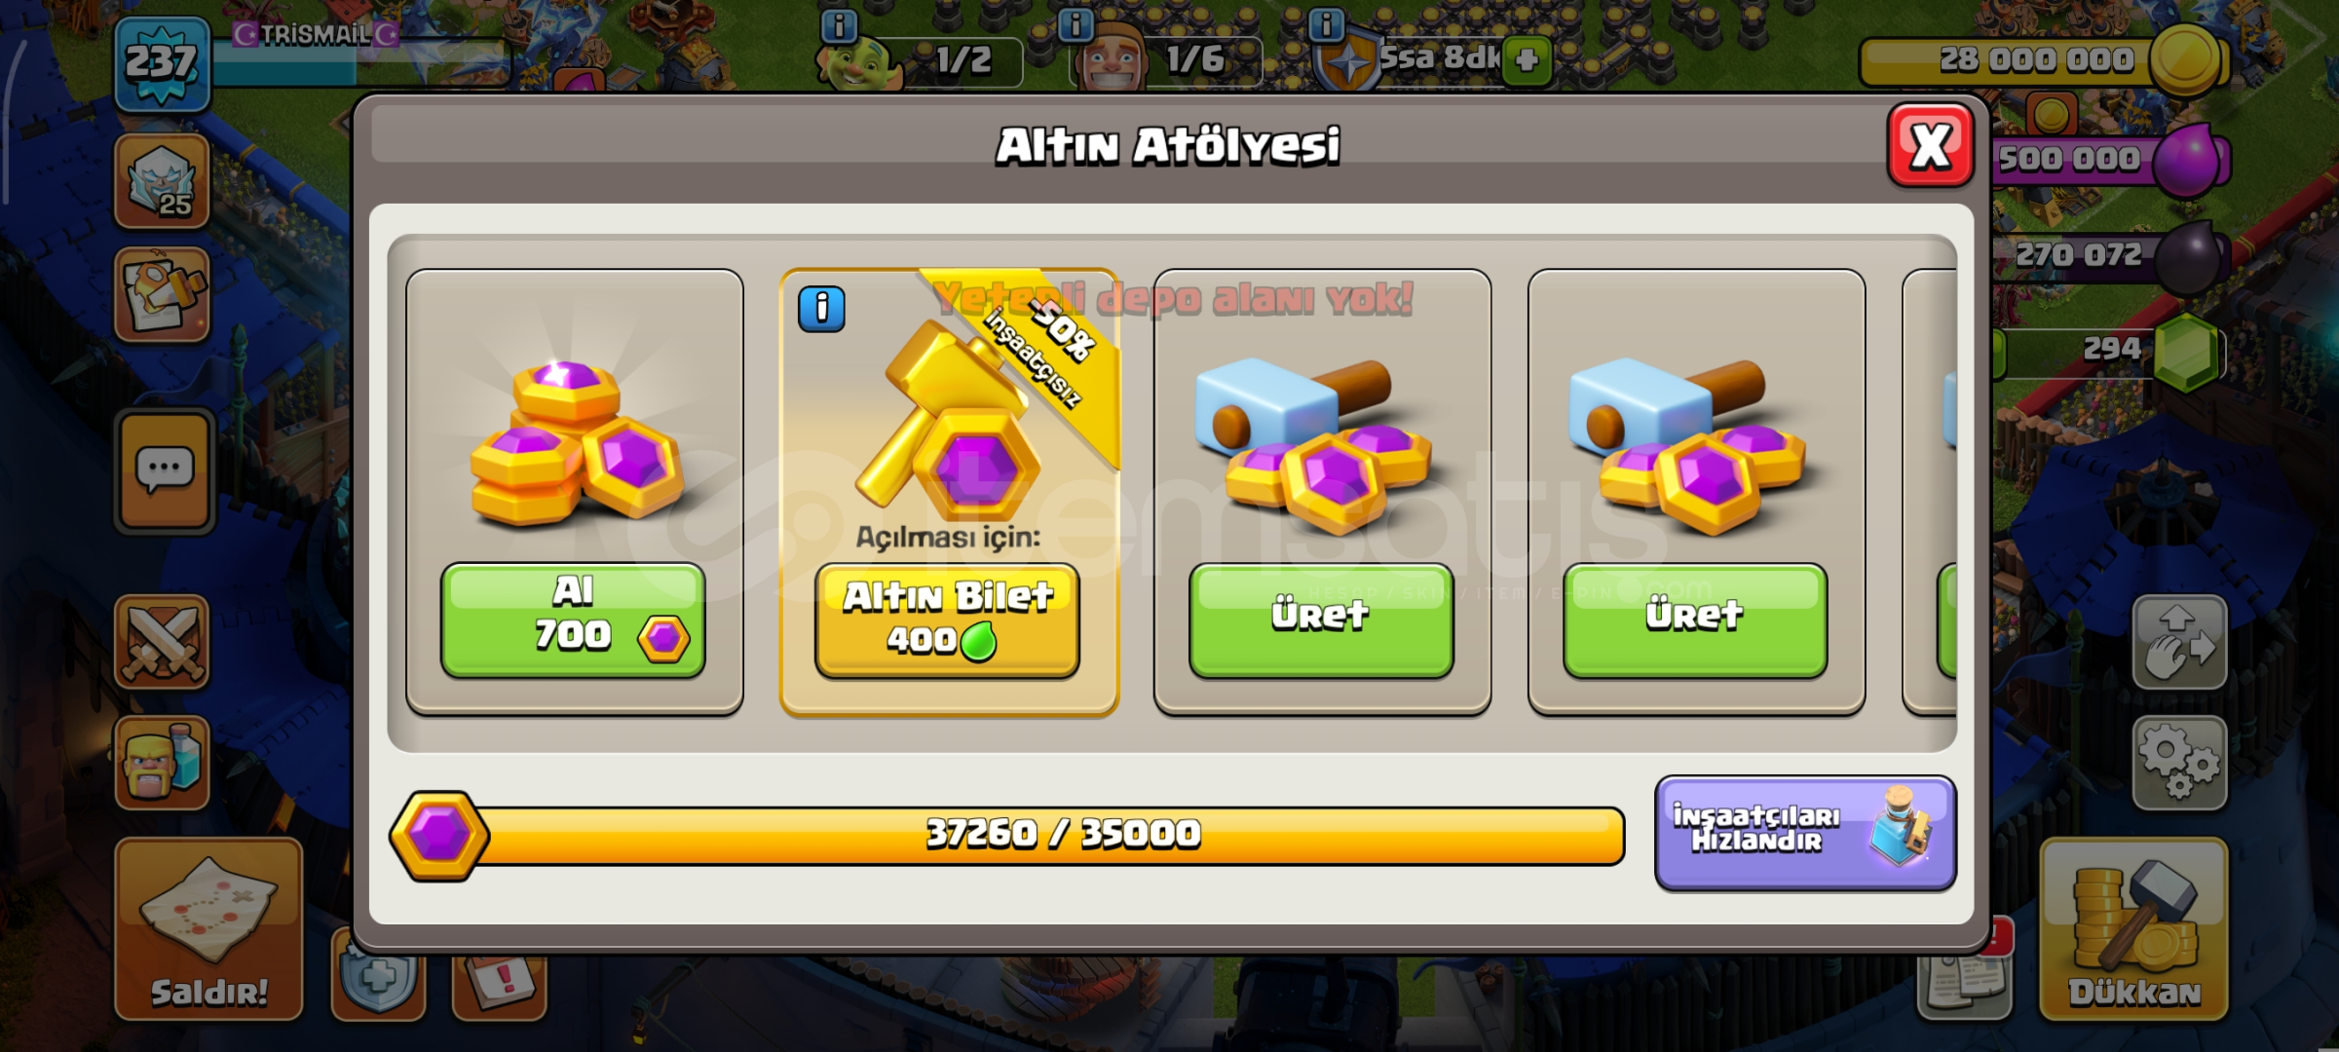Viewport: 2339px width, 1052px height.
Task: Tap the barbarian and potion army icon
Action: tap(162, 763)
